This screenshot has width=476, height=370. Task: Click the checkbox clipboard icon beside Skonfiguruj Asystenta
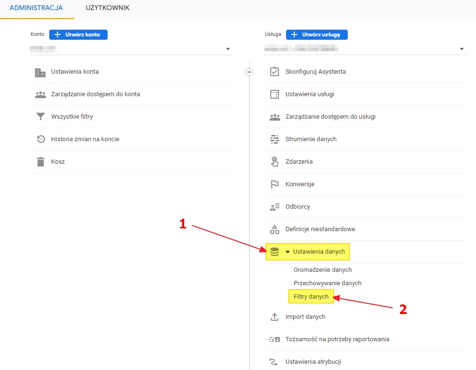coord(275,71)
